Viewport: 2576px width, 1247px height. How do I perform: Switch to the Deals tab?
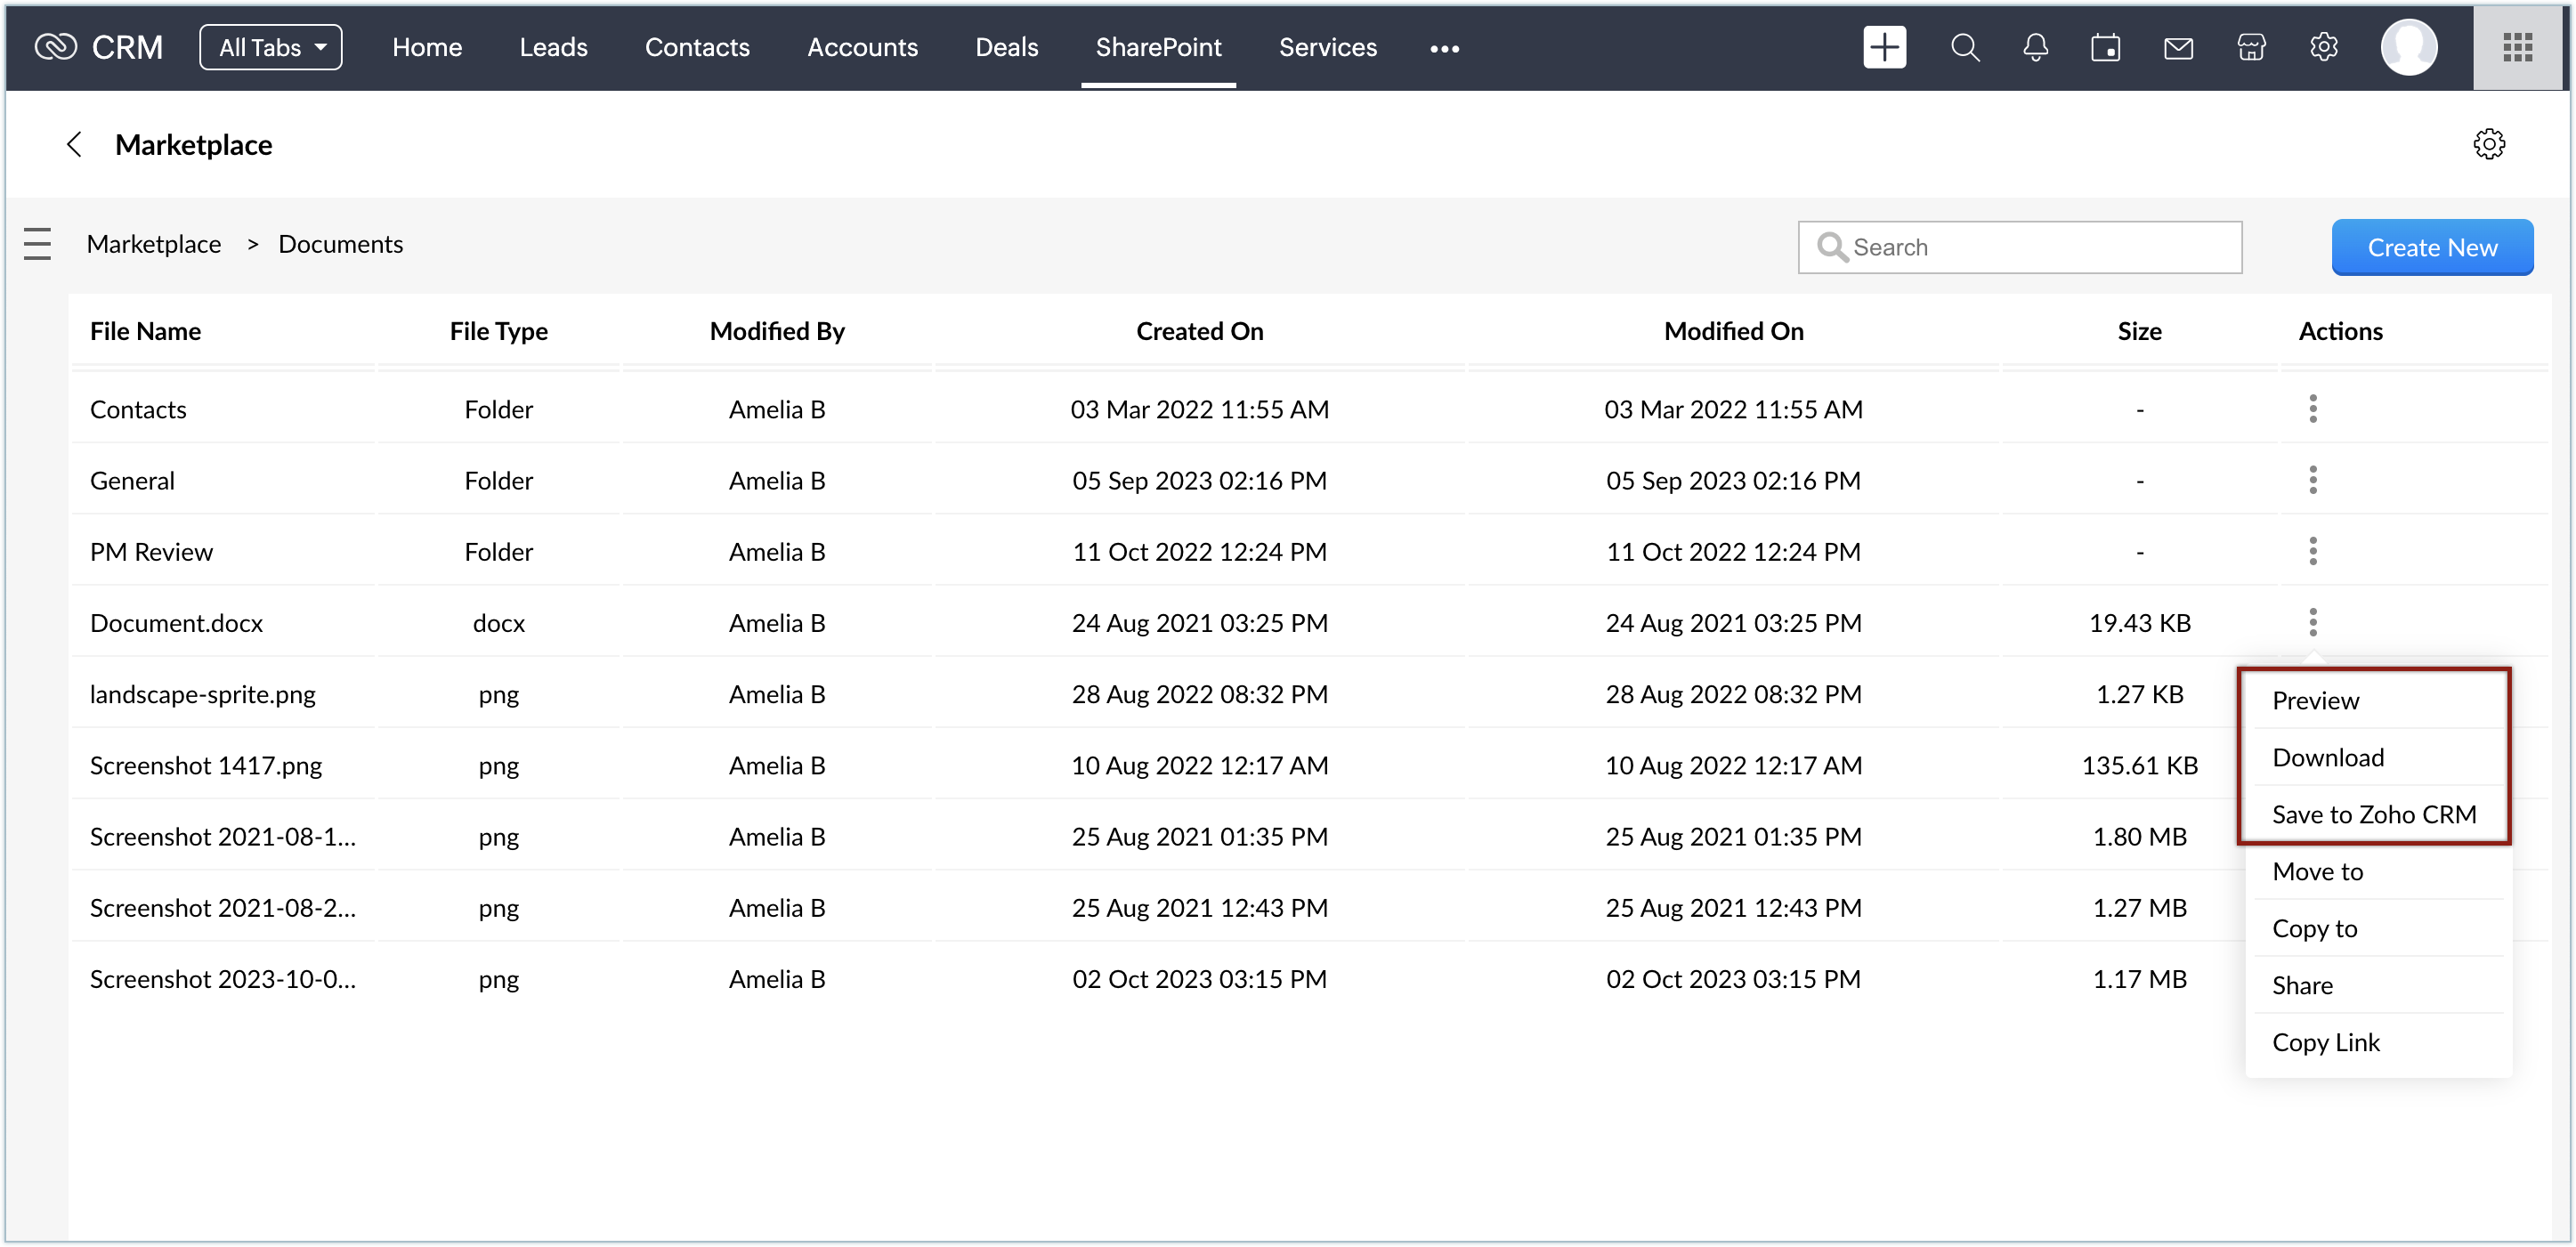[x=1006, y=47]
